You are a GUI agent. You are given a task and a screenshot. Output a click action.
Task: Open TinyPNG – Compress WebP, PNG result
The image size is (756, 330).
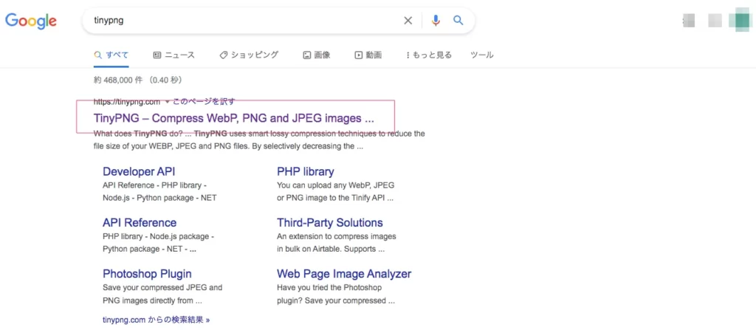pos(234,118)
